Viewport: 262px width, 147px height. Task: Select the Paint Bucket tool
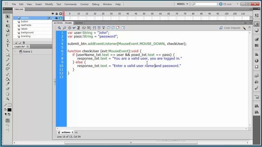7,79
